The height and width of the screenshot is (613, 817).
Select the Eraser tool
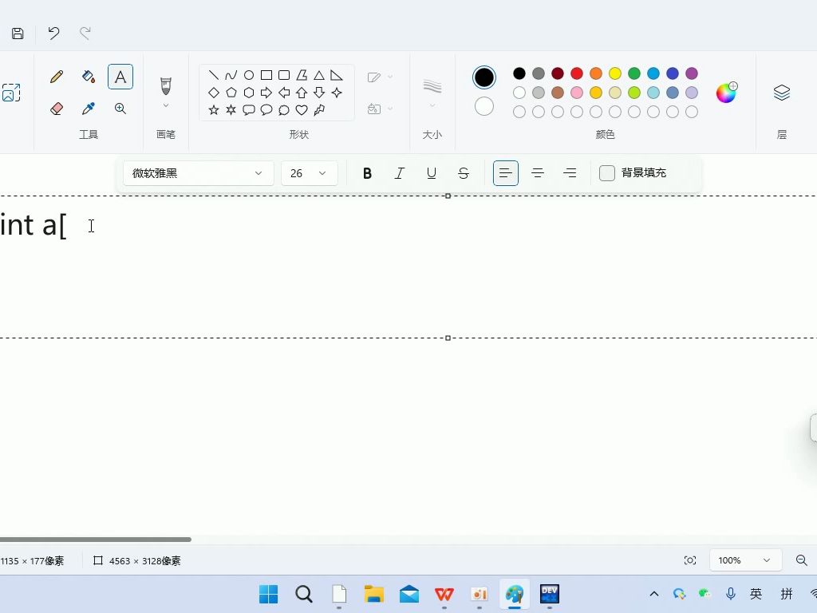pos(56,108)
